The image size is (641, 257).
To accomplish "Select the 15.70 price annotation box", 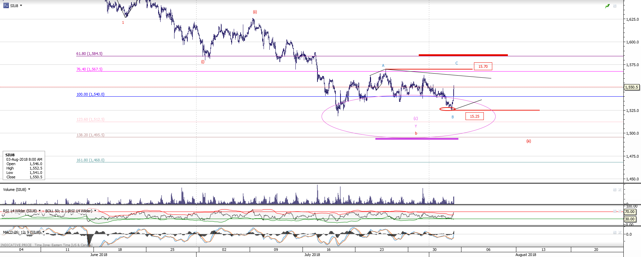I will [483, 66].
